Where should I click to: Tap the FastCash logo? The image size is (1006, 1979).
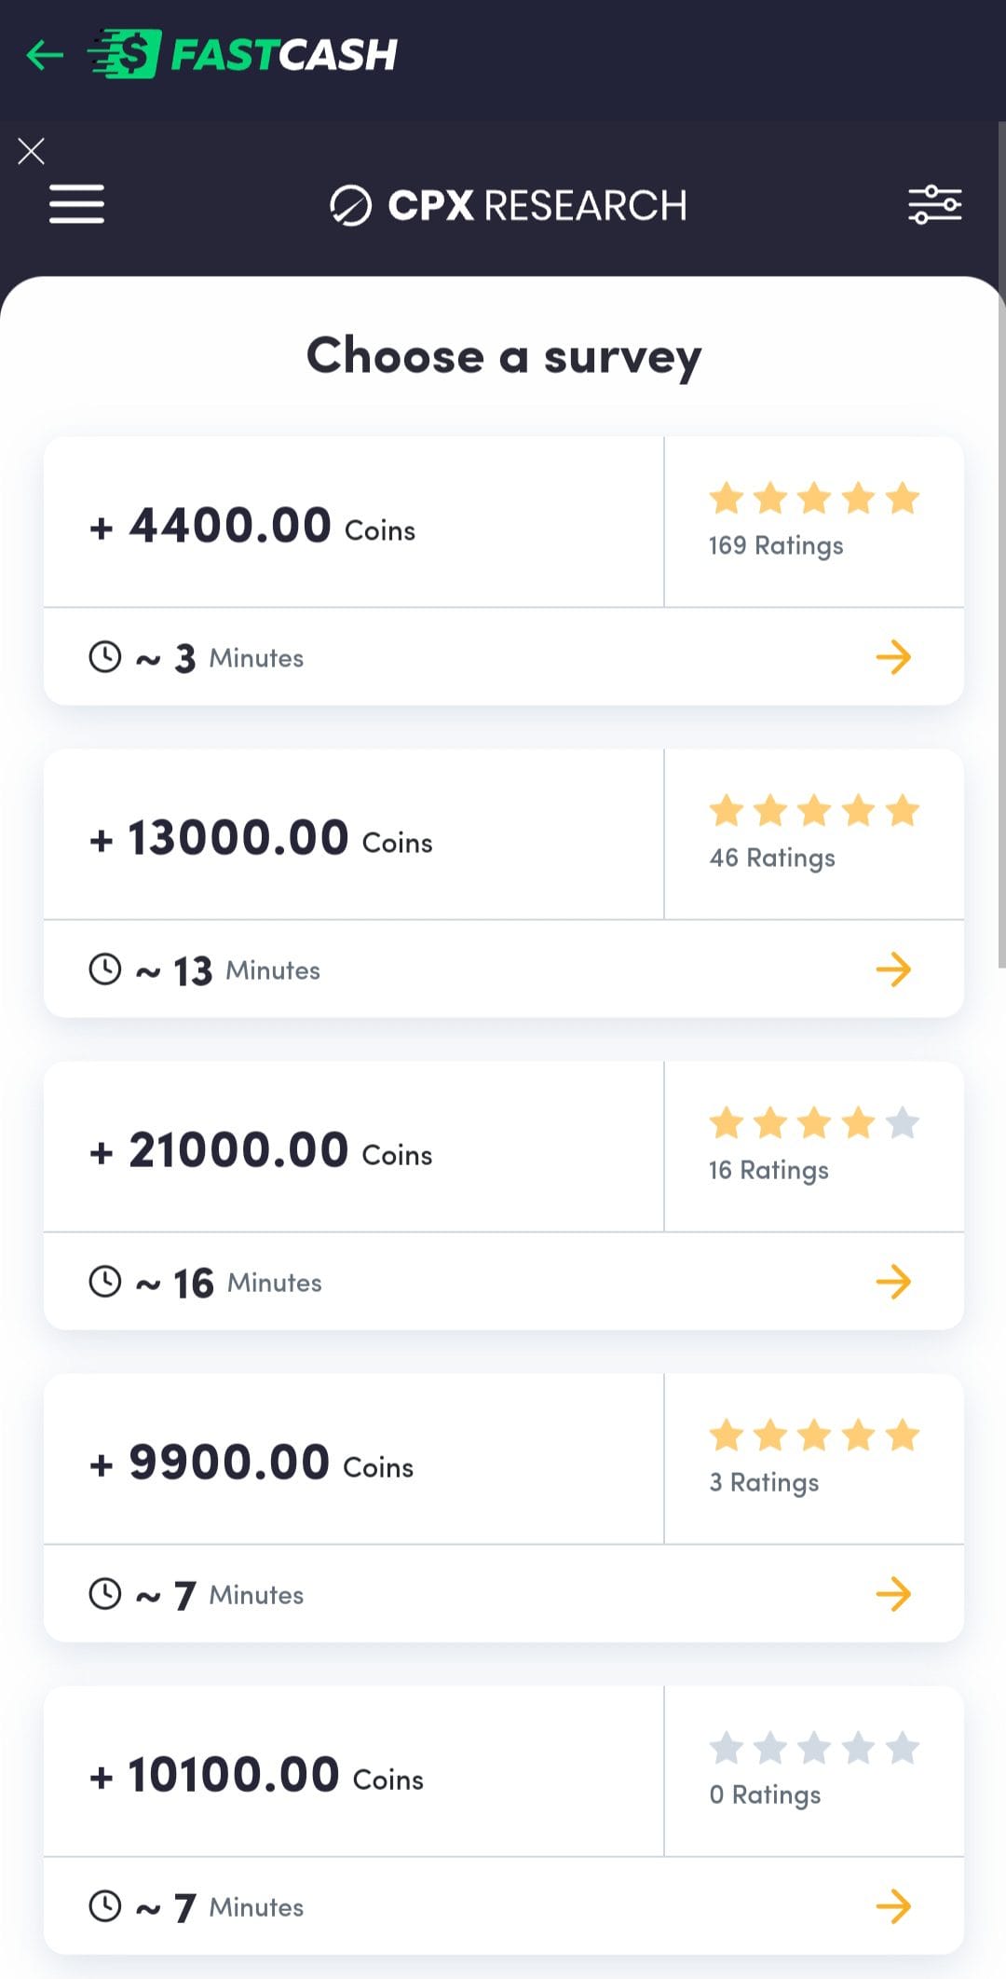point(244,54)
